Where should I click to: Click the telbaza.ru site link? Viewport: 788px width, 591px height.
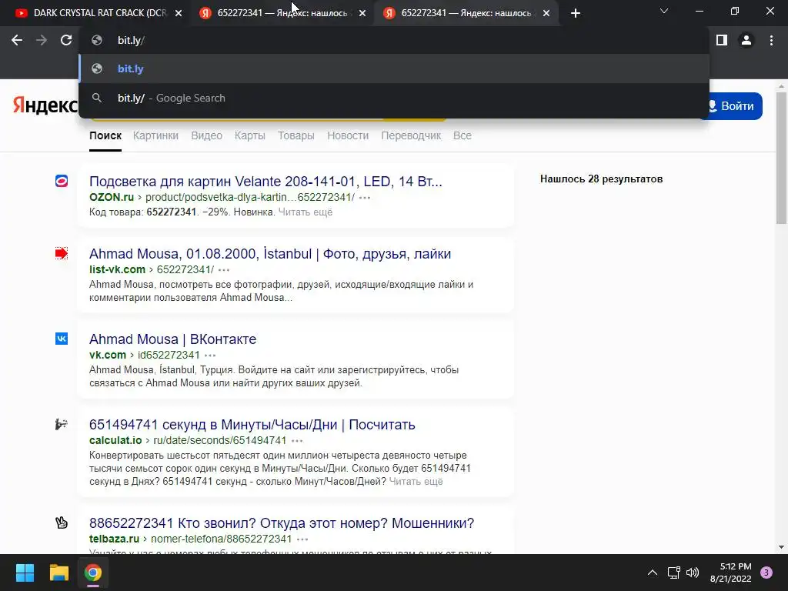(x=114, y=539)
